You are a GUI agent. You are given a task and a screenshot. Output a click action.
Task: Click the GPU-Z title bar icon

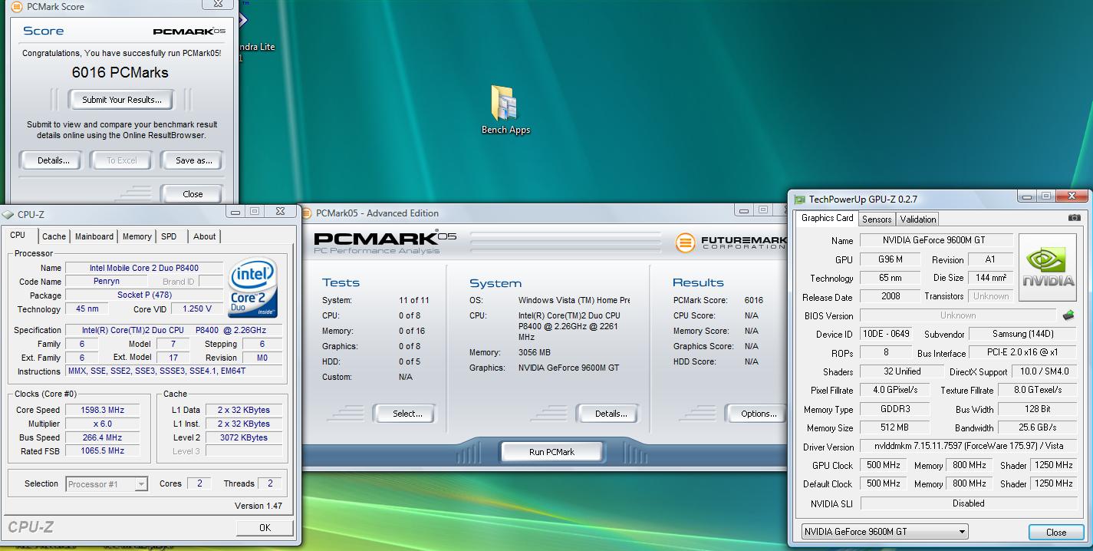tap(799, 200)
